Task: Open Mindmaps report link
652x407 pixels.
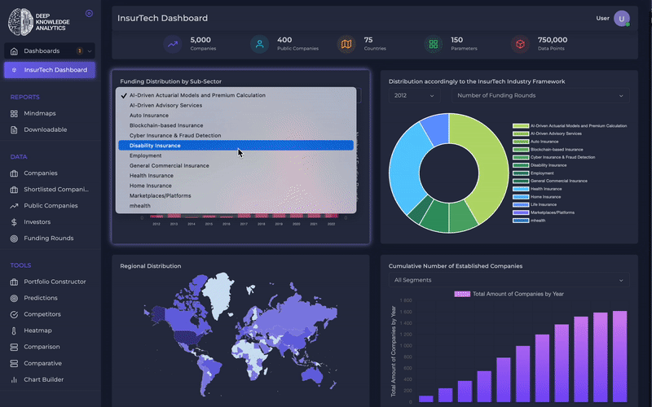Action: (x=39, y=113)
